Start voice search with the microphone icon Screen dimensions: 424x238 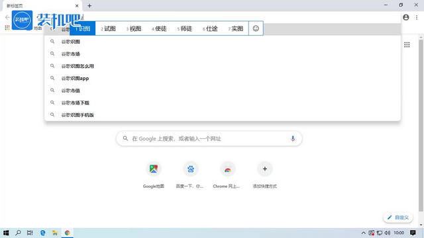pyautogui.click(x=293, y=138)
